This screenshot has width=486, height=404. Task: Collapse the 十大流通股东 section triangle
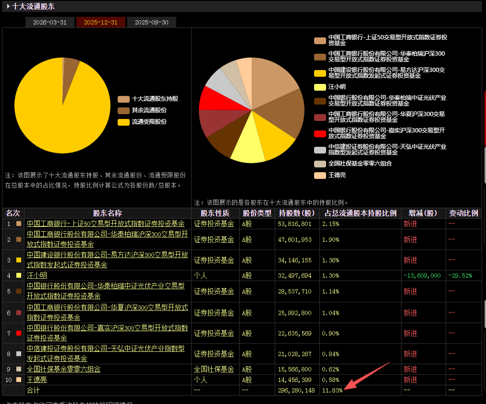pos(8,6)
